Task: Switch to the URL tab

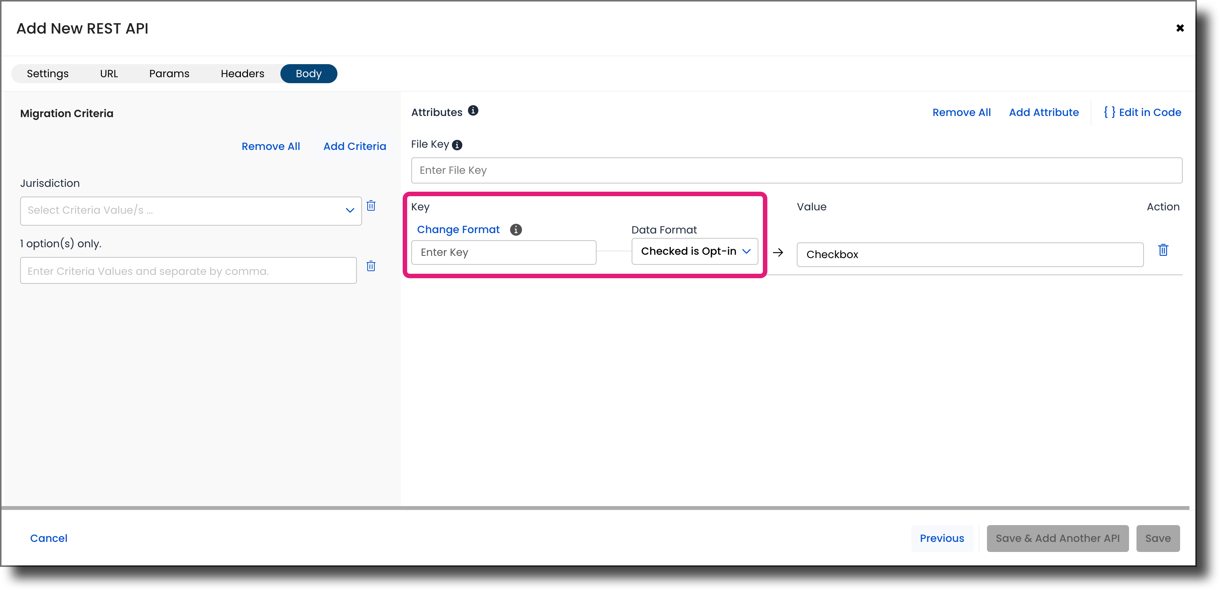Action: point(109,73)
